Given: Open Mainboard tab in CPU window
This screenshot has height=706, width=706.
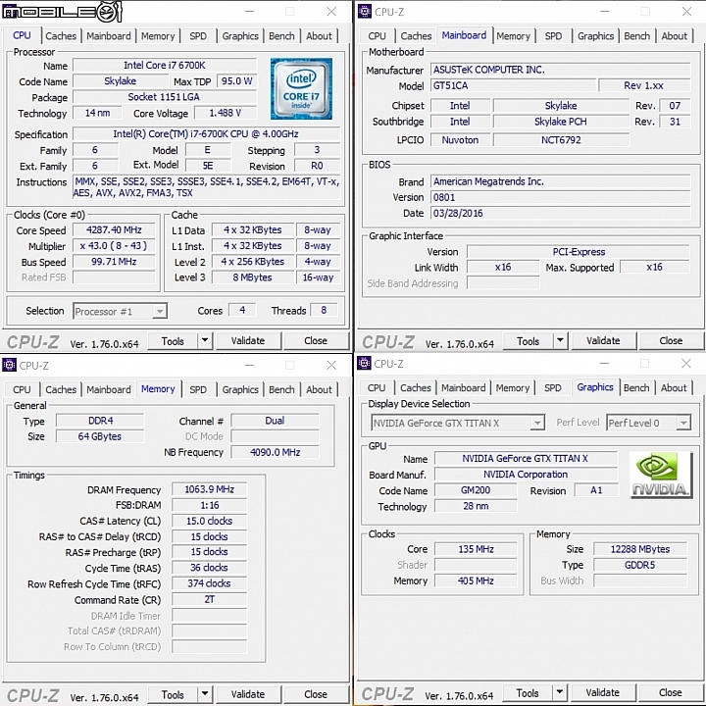Looking at the screenshot, I should [109, 36].
